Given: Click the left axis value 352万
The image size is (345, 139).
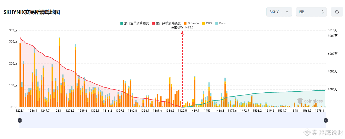Looking at the screenshot, I should pyautogui.click(x=13, y=30).
